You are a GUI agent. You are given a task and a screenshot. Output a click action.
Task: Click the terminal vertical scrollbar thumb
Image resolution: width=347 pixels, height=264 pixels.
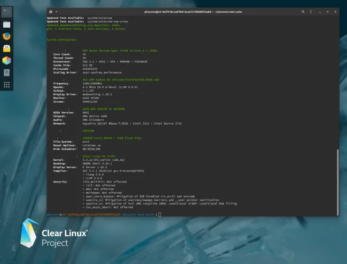(338, 182)
